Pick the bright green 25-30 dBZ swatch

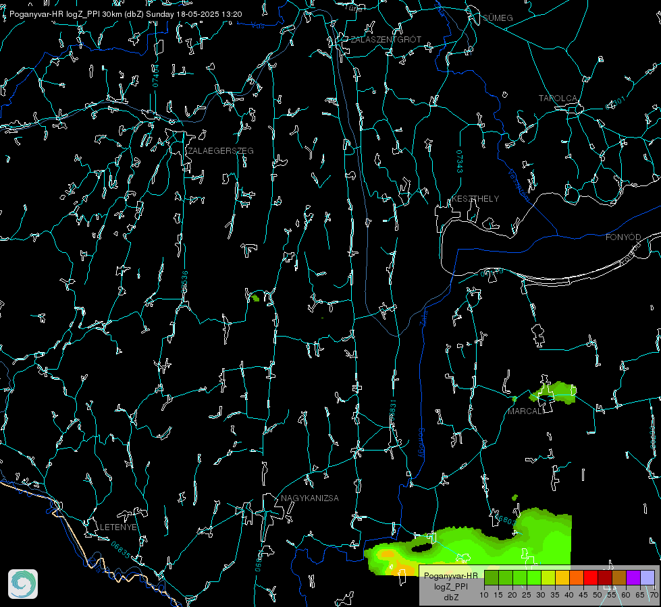point(533,577)
